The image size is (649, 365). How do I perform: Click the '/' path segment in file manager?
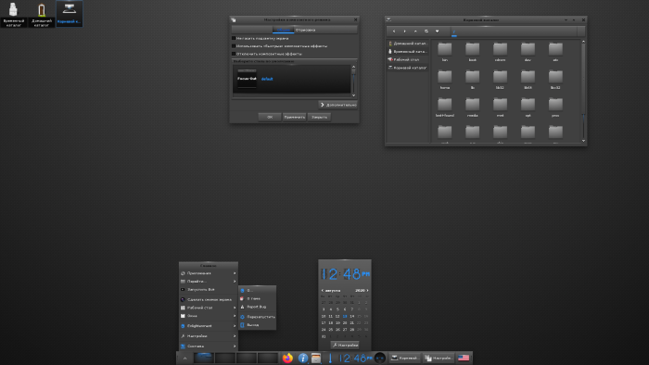tap(454, 31)
